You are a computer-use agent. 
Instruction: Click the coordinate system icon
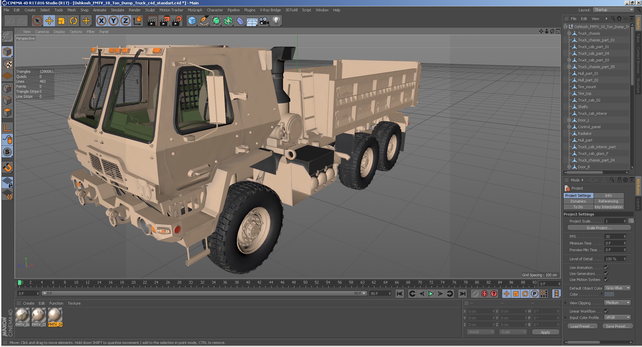tap(137, 21)
